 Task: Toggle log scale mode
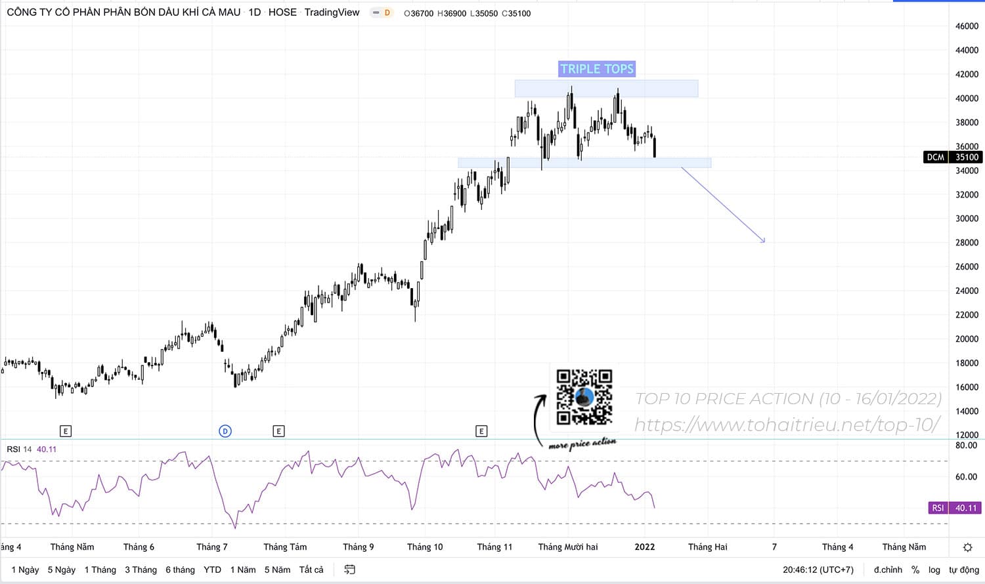coord(934,570)
